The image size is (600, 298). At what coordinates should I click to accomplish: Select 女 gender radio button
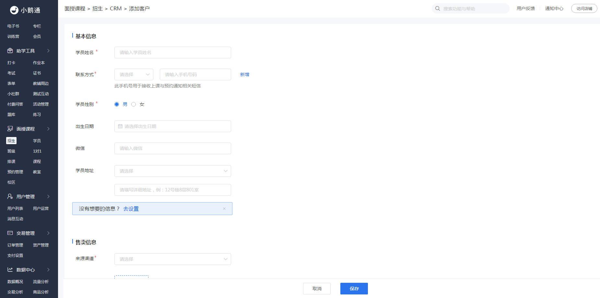[x=134, y=104]
